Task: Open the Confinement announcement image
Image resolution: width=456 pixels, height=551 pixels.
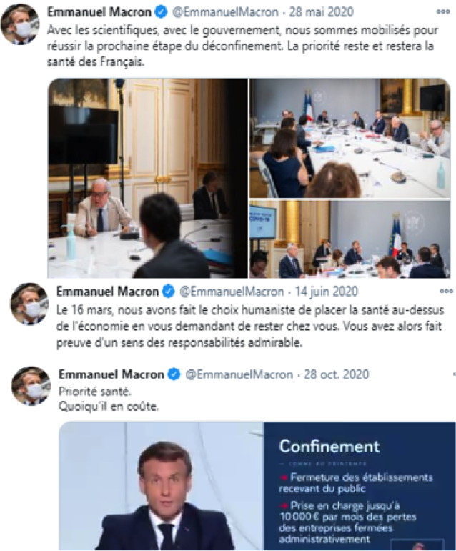Action: coord(257,486)
